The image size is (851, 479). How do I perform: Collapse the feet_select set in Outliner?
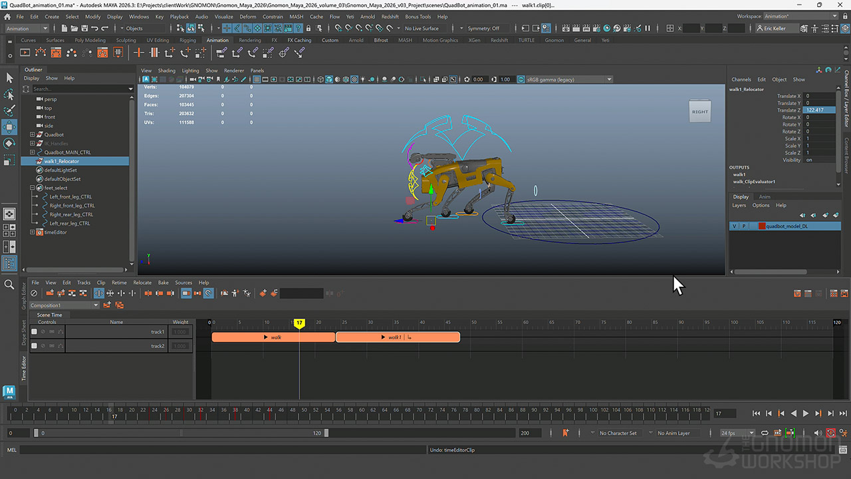tap(32, 188)
